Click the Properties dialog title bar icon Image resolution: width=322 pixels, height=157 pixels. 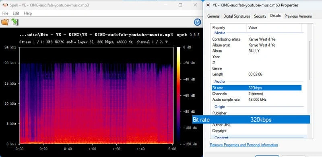pos(209,5)
